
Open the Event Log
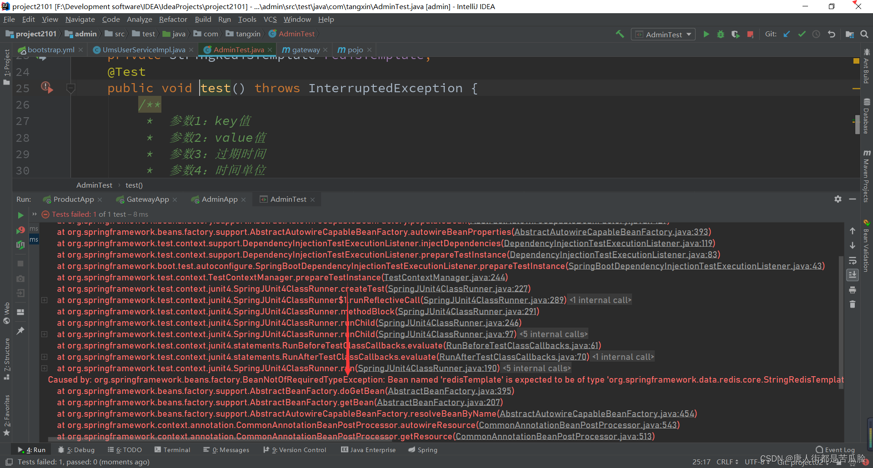coord(835,450)
